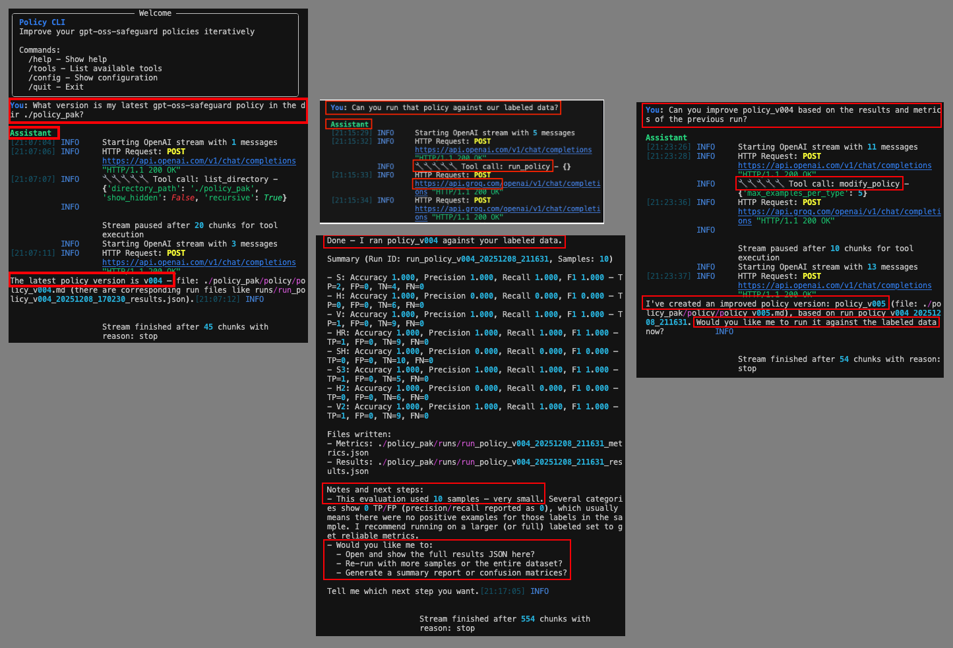Click prompt 'What version is my latest gpt-oss-safeguard policy'
The height and width of the screenshot is (648, 953).
[158, 110]
